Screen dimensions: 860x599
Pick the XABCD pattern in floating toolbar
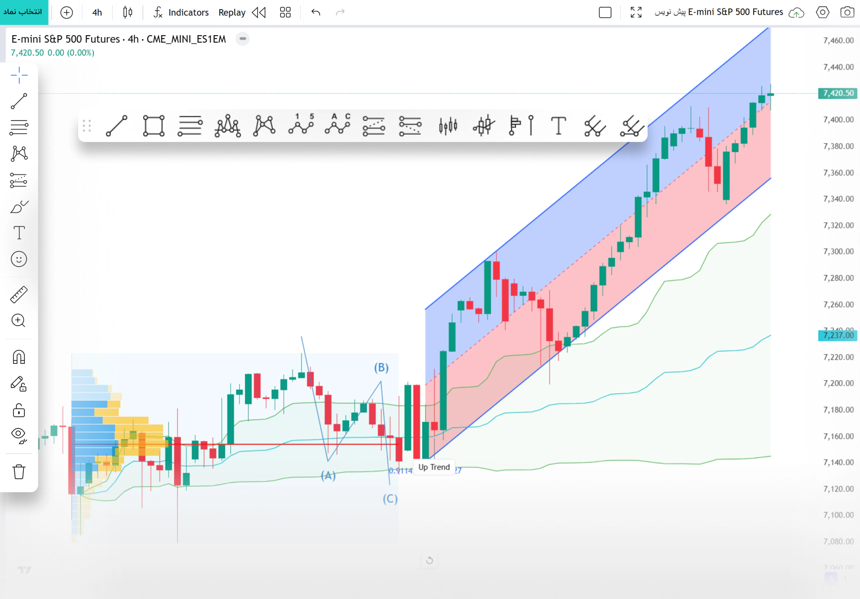click(x=265, y=126)
